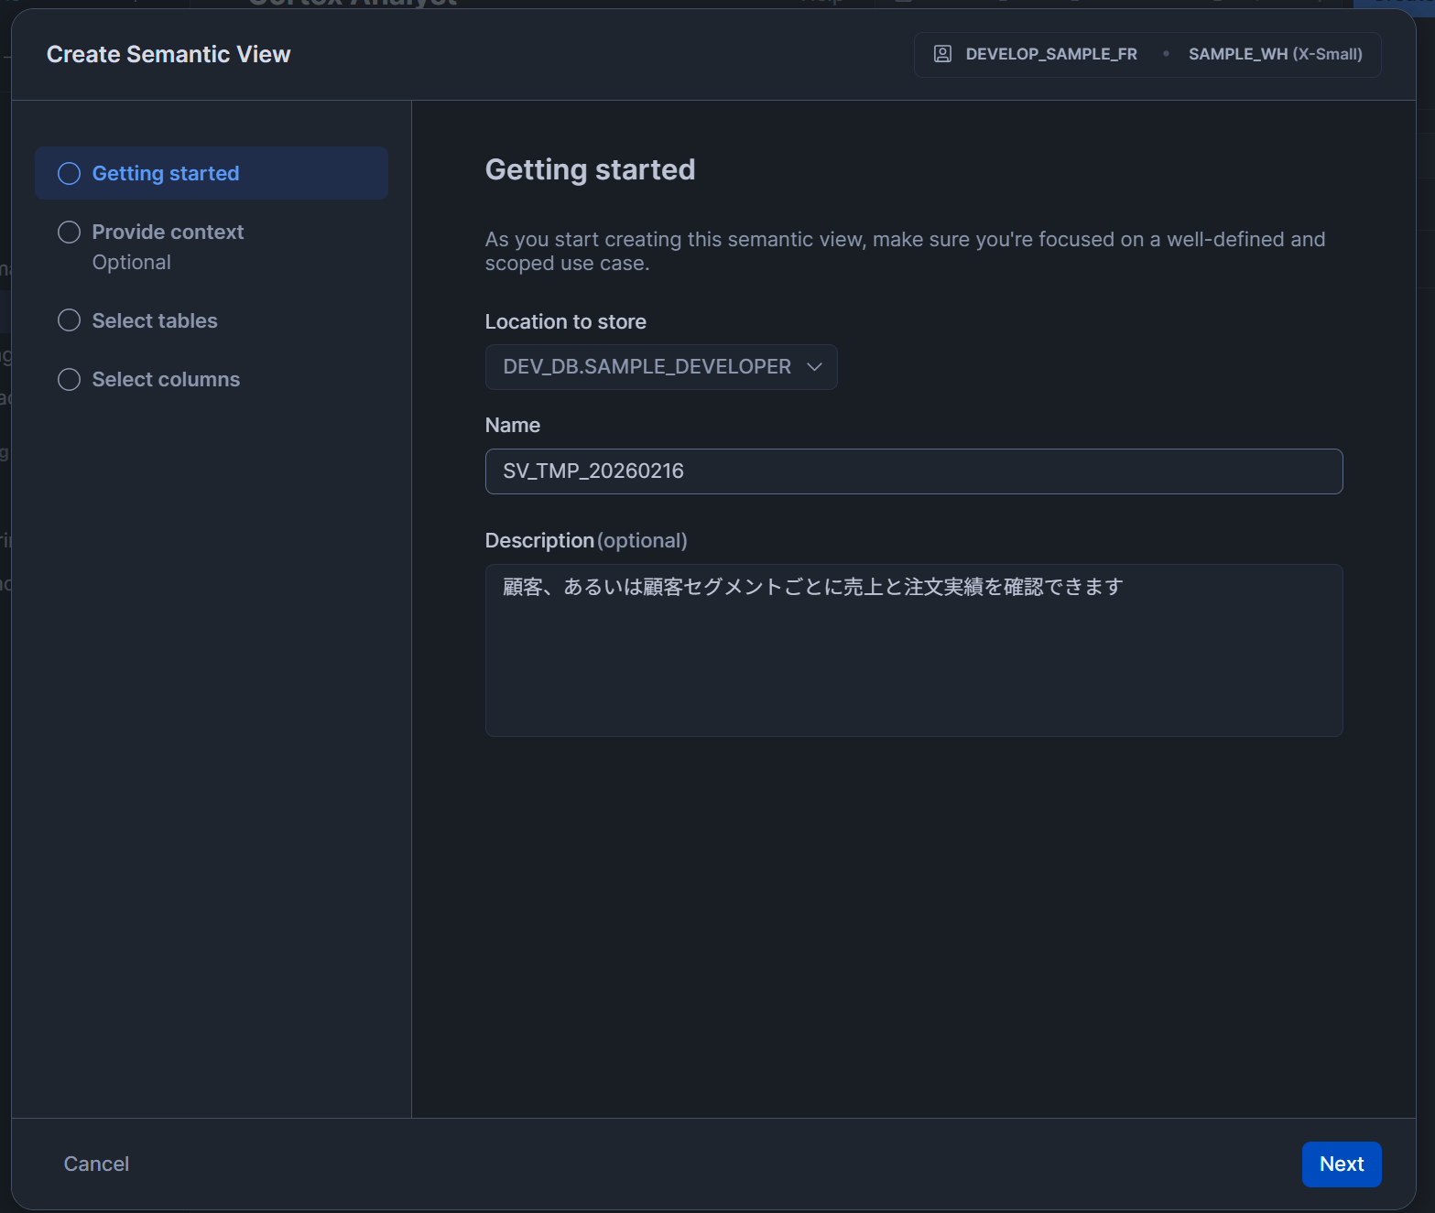Image resolution: width=1435 pixels, height=1213 pixels.
Task: Navigate to the Select columns step
Action: point(166,379)
